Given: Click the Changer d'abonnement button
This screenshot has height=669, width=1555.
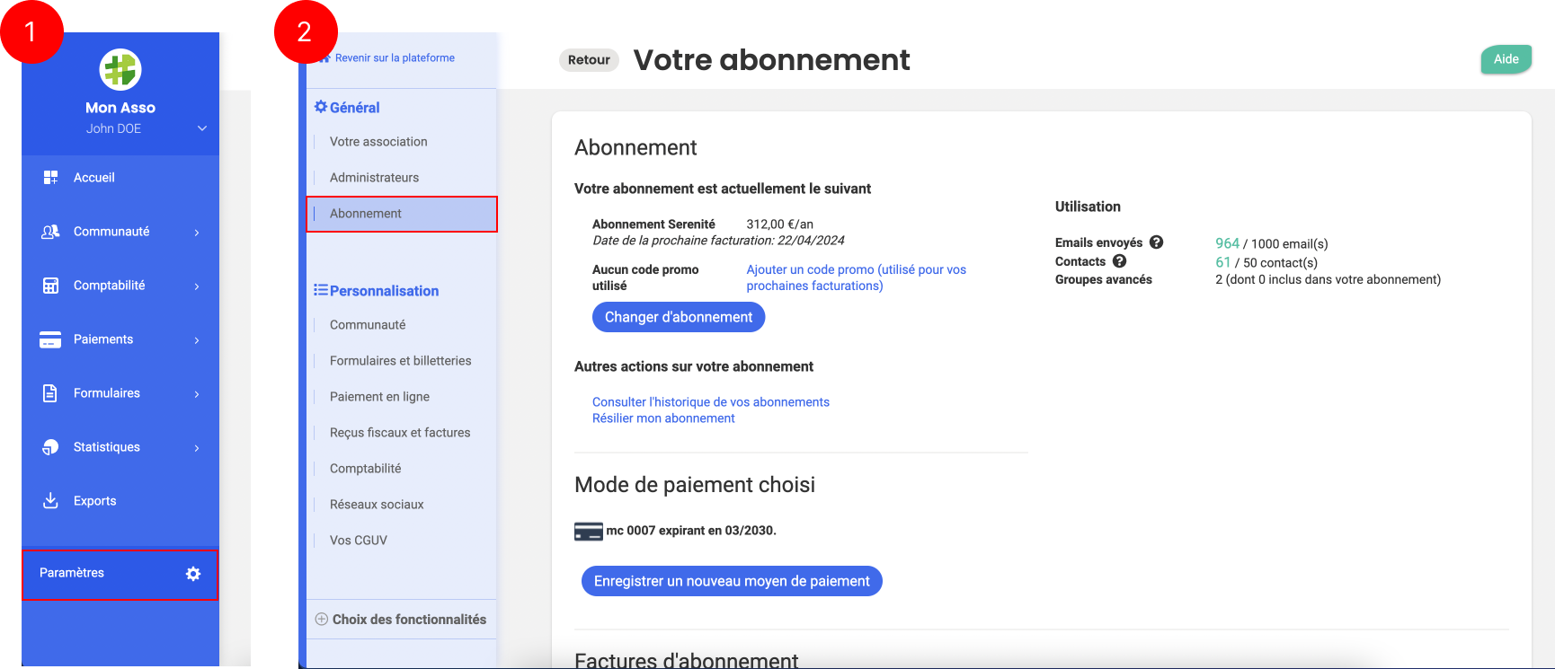Looking at the screenshot, I should pos(679,317).
